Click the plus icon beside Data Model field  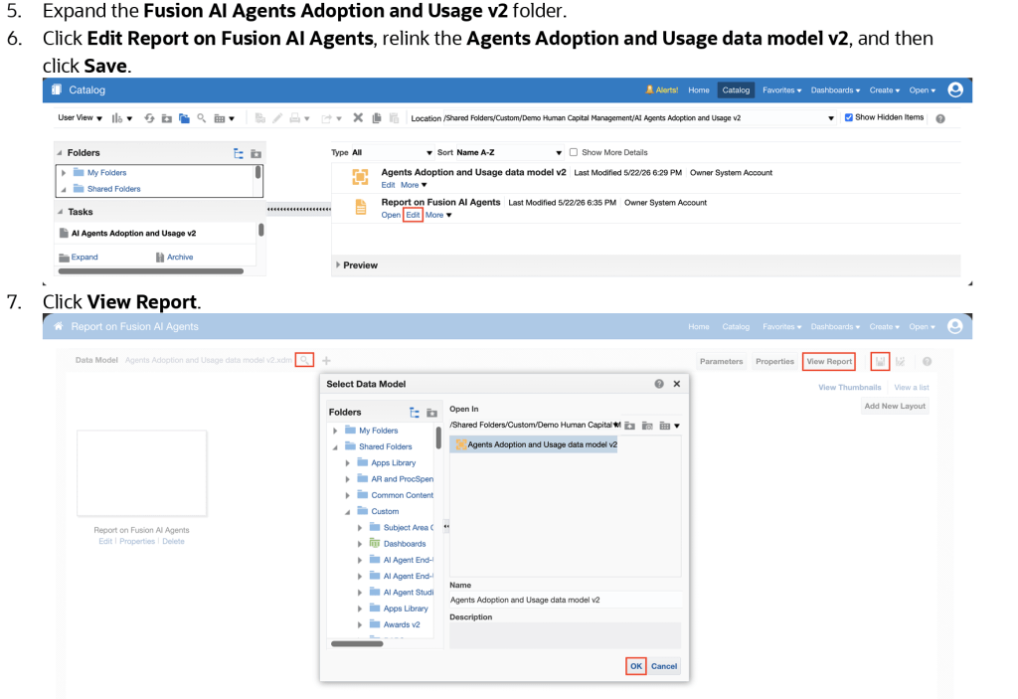pyautogui.click(x=326, y=361)
